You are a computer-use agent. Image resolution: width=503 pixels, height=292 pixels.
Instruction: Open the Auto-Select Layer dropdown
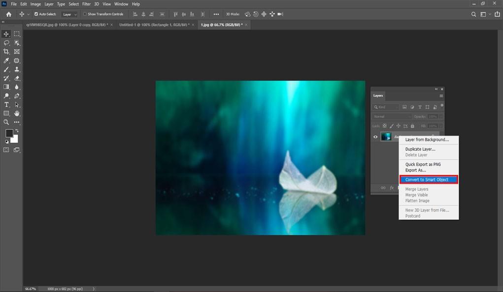(x=69, y=14)
